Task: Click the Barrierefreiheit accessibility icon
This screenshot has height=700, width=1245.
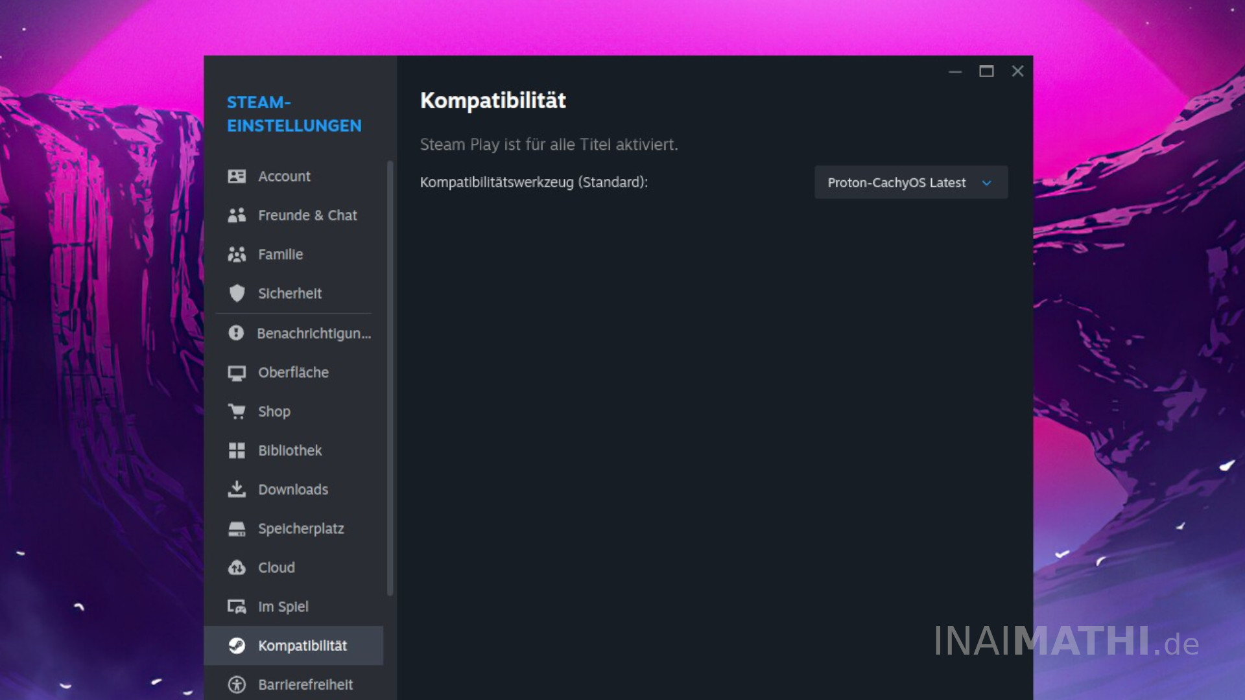Action: coord(237,684)
